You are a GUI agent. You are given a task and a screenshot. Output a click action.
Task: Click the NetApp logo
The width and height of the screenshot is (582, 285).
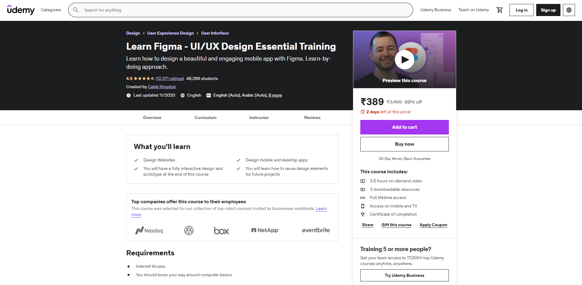265,230
